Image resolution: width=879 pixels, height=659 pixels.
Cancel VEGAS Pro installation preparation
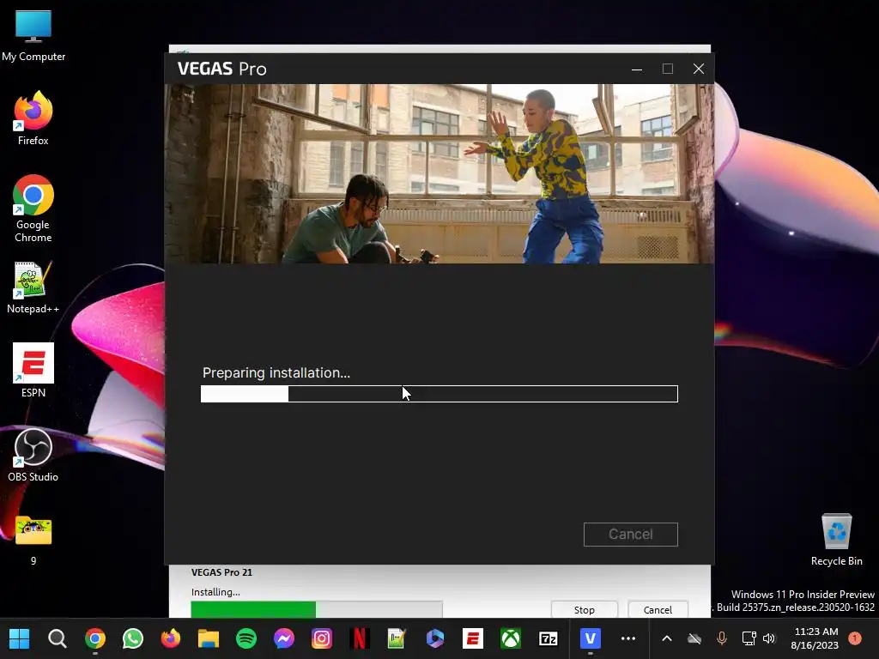631,534
